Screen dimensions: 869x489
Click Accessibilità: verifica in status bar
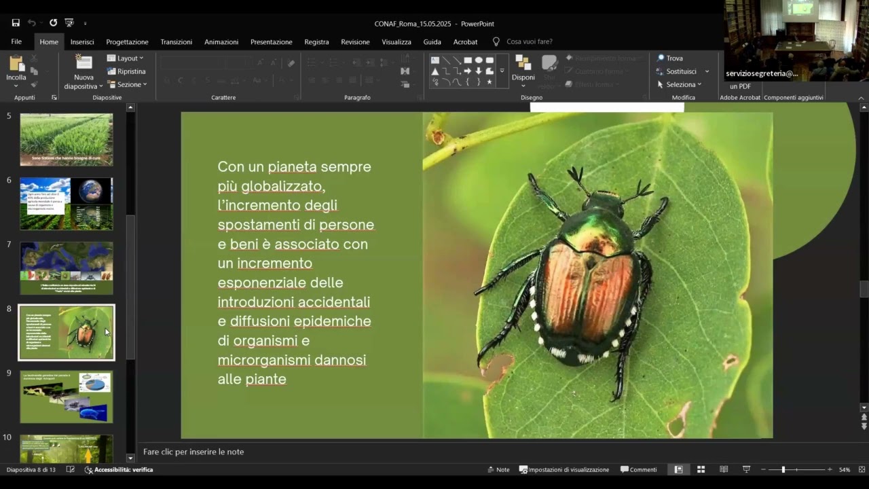tap(119, 470)
